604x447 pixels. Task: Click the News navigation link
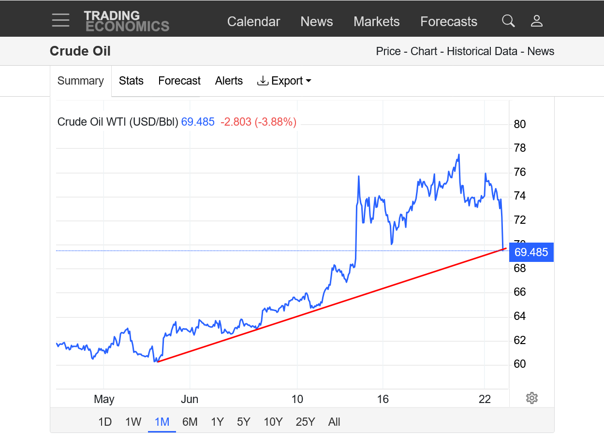(317, 22)
